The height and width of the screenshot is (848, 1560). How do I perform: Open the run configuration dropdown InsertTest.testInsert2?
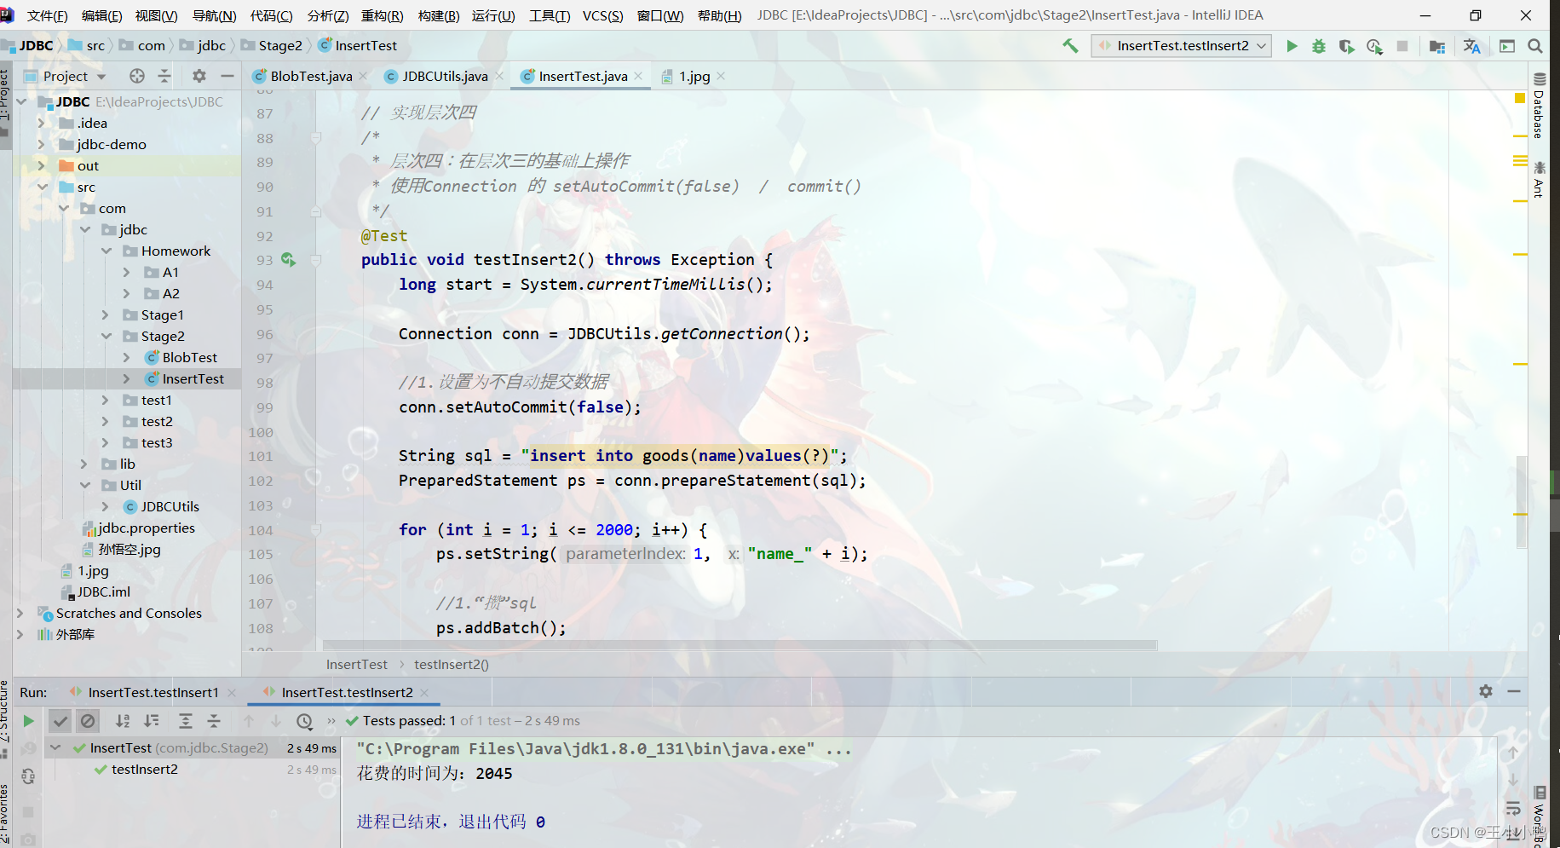coord(1182,46)
